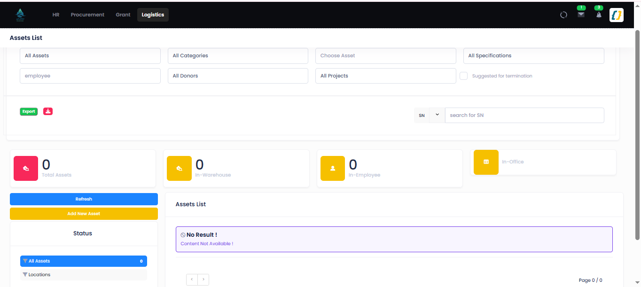
Task: Open the All Specifications dropdown
Action: click(x=534, y=55)
